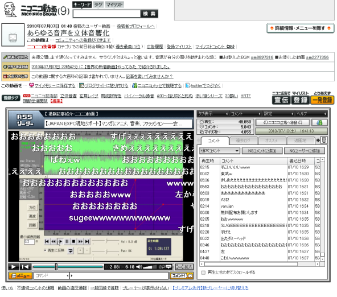Toggle comment display speech-bubble icon

[x=168, y=267]
